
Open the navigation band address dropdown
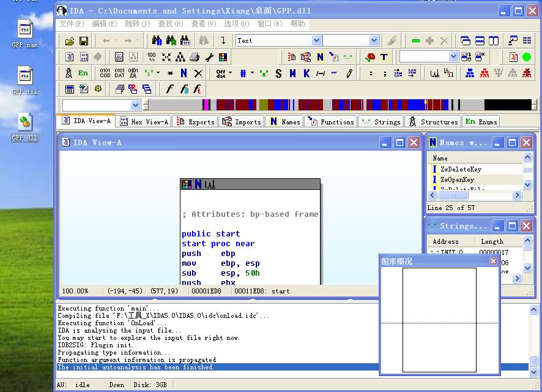click(x=136, y=105)
